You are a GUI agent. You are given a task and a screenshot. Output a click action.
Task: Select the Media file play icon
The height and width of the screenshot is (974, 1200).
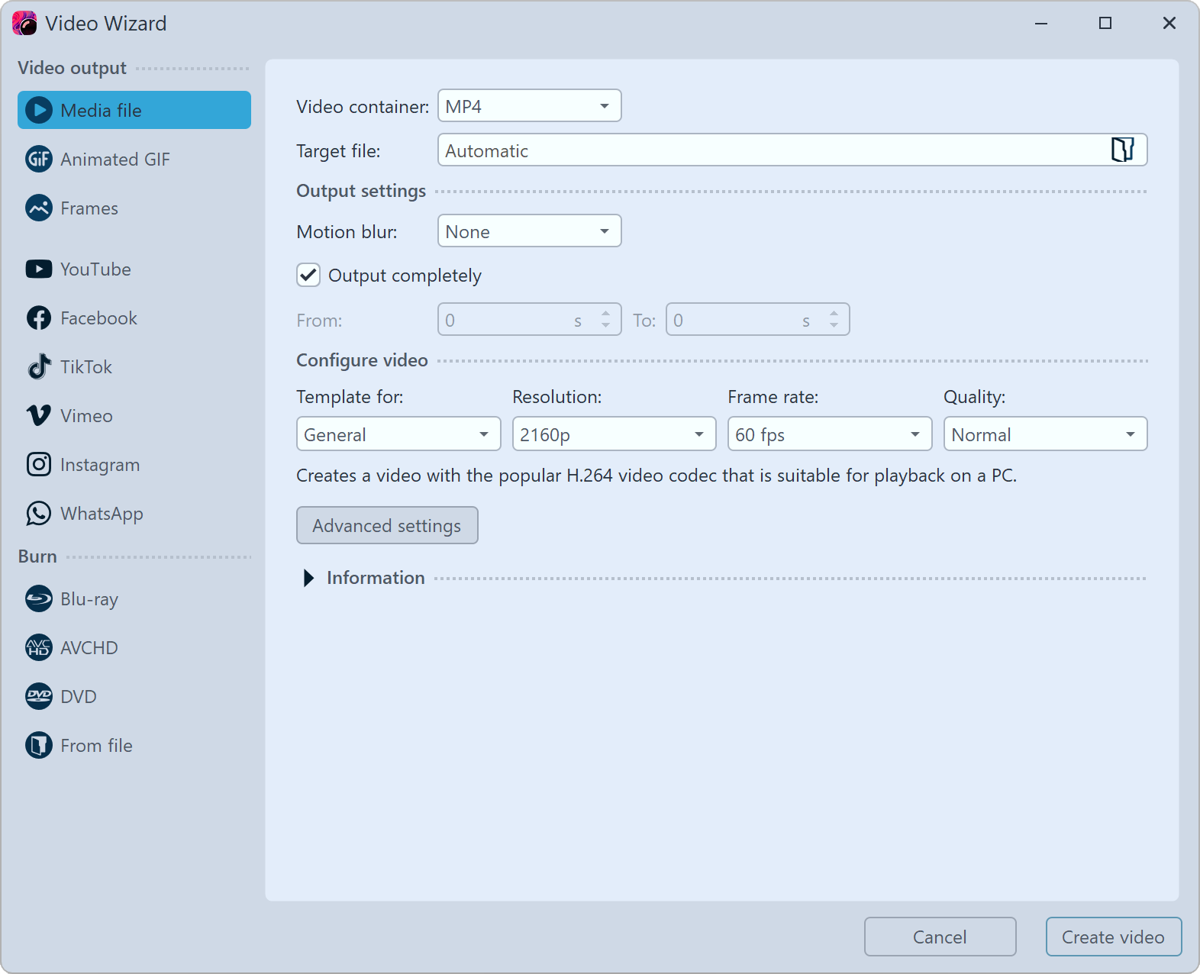click(x=39, y=111)
